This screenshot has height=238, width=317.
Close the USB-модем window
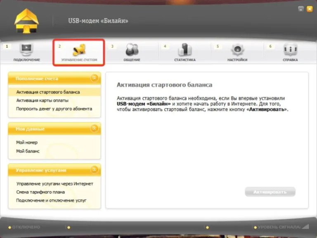click(x=310, y=9)
